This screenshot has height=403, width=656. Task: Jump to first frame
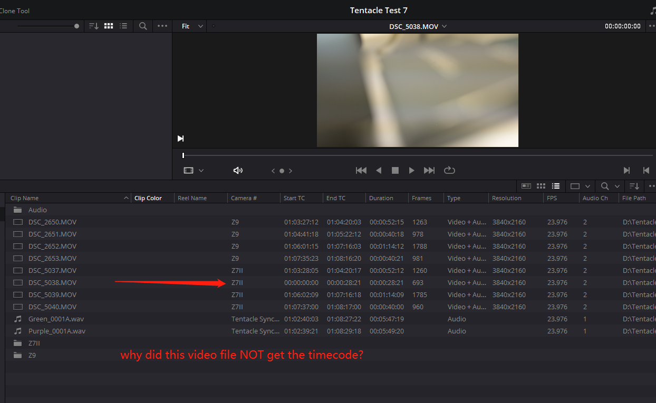(361, 170)
